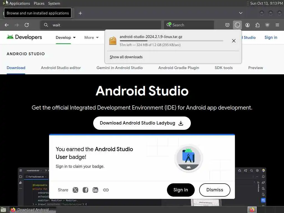Click the browser Search field
Viewport: 284px width, 213px height.
pos(189,25)
